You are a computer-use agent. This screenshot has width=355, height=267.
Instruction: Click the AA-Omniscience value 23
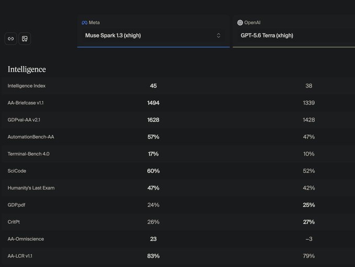tap(153, 239)
